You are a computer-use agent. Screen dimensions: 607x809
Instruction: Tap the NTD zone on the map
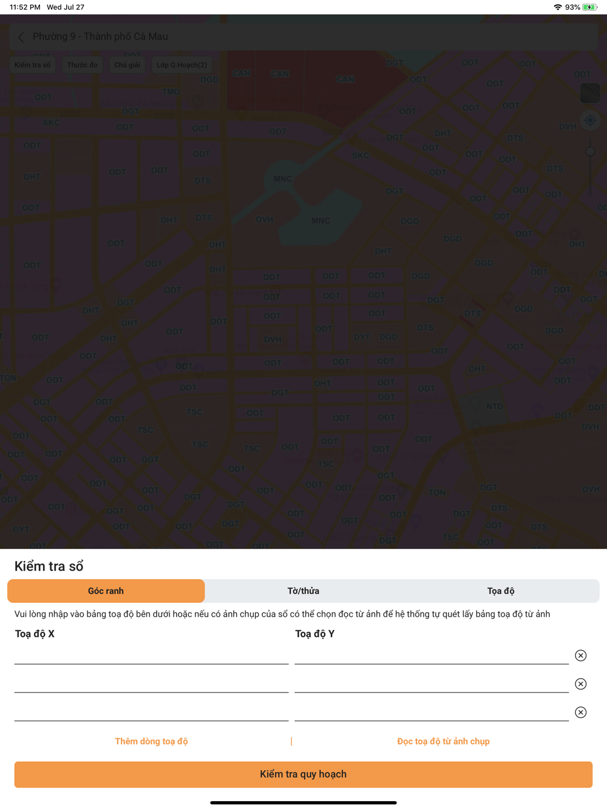point(494,406)
